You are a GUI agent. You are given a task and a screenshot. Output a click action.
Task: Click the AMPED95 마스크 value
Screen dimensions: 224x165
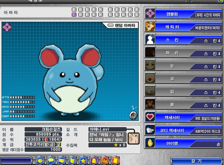pyautogui.click(x=208, y=131)
